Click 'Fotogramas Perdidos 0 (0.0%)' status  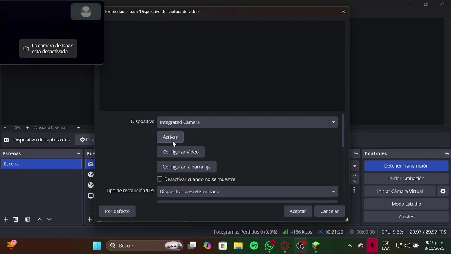(x=245, y=232)
